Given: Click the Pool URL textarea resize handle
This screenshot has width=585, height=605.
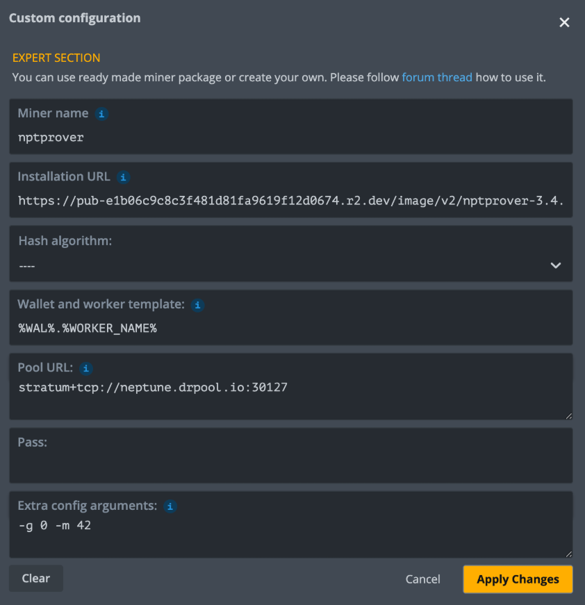Looking at the screenshot, I should [x=569, y=415].
